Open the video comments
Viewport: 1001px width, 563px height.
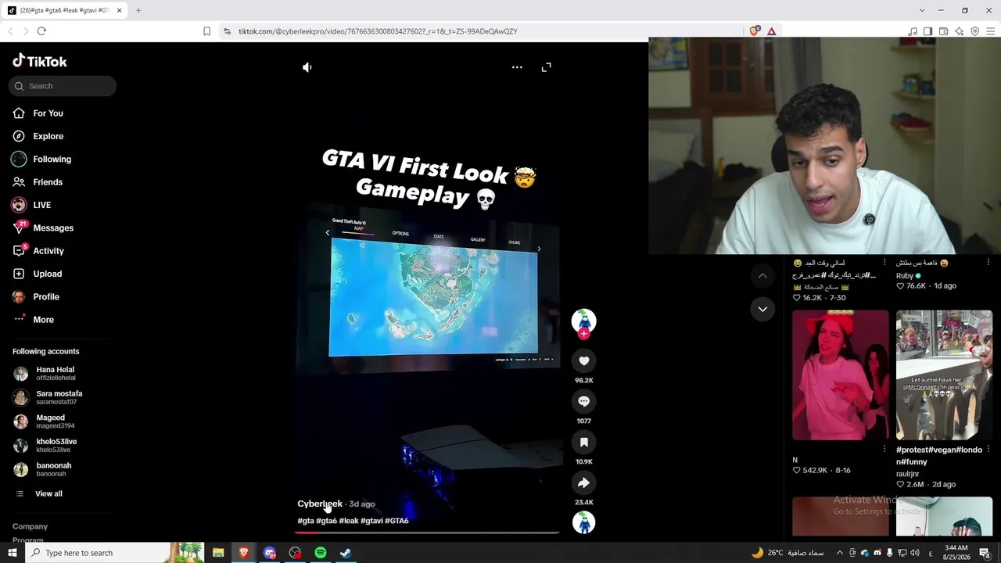point(583,401)
